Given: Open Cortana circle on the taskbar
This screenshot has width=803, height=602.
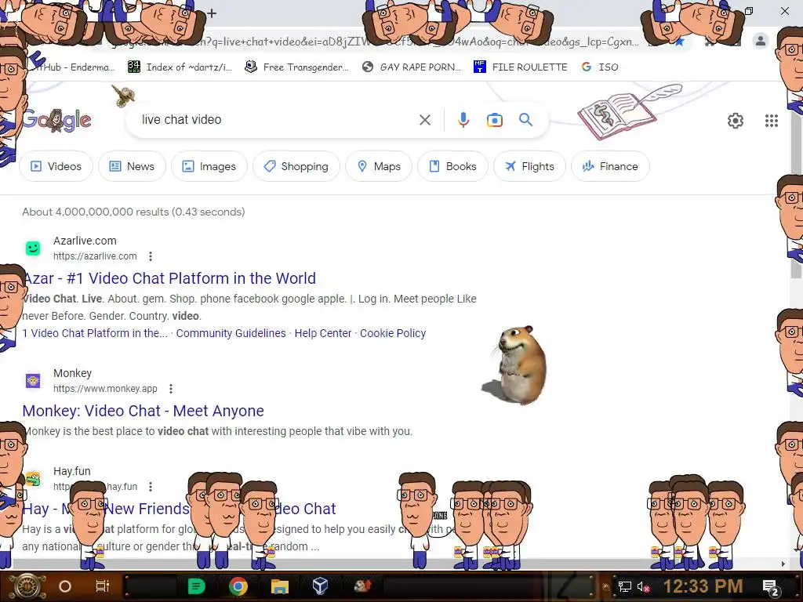Looking at the screenshot, I should tap(65, 586).
